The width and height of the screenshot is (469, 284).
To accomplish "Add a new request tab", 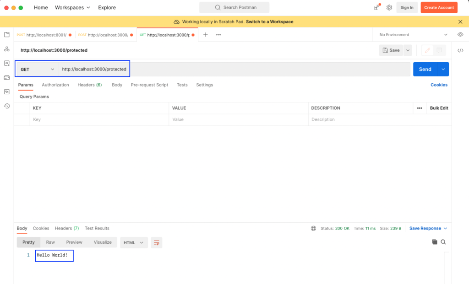I will click(206, 35).
